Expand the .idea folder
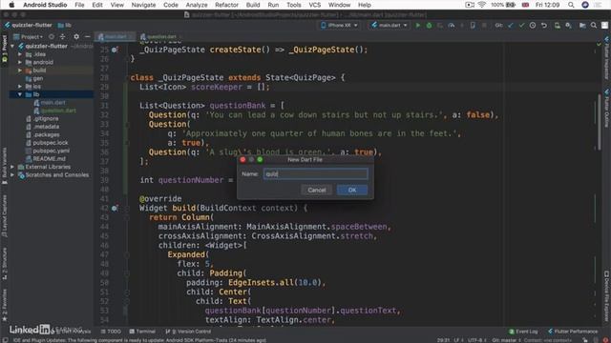Screen dimensions: 611x343 click(x=20, y=54)
